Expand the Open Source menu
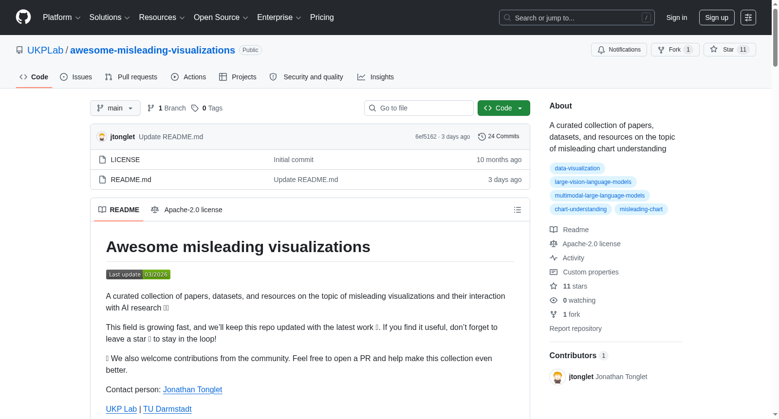The image size is (779, 419). [221, 18]
